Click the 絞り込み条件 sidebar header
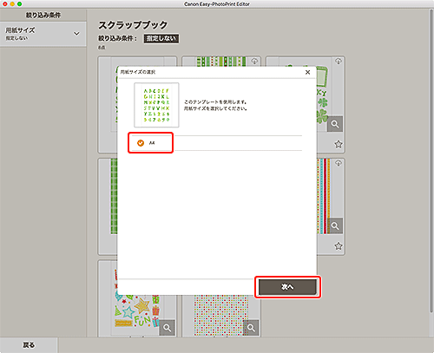This screenshot has height=353, width=434. click(x=43, y=15)
